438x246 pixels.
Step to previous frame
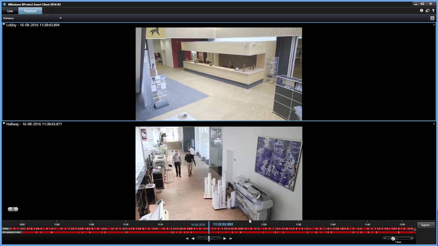coord(187,238)
